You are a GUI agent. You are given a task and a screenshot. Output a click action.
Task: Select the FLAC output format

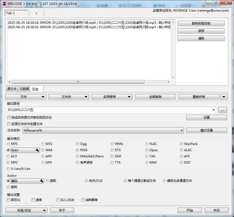(147, 144)
